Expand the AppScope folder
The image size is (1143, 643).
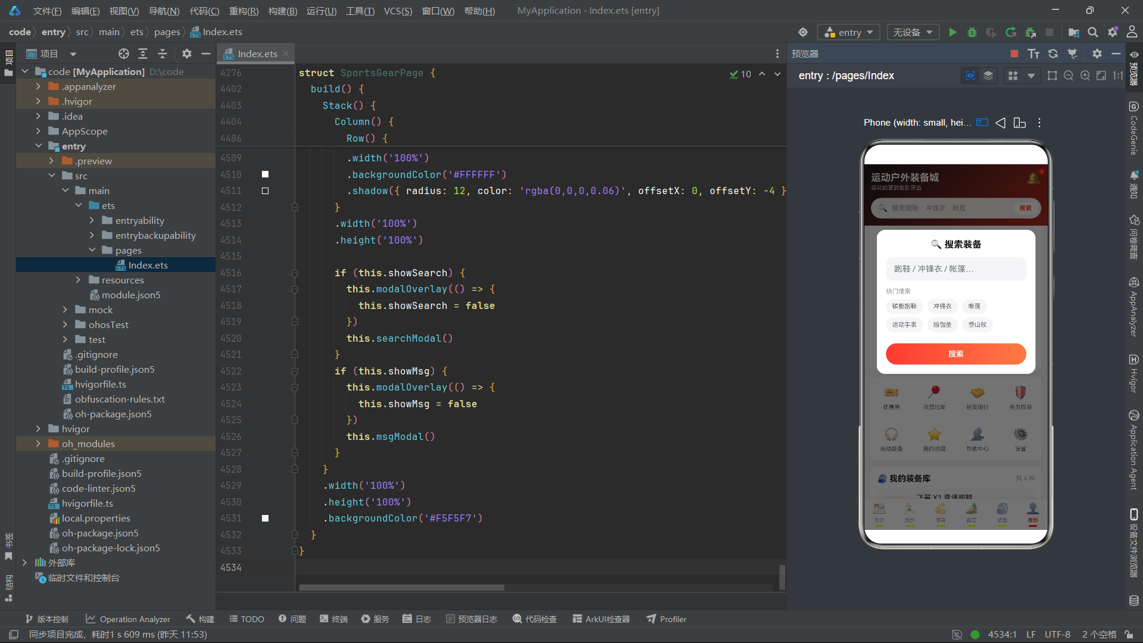pos(39,131)
